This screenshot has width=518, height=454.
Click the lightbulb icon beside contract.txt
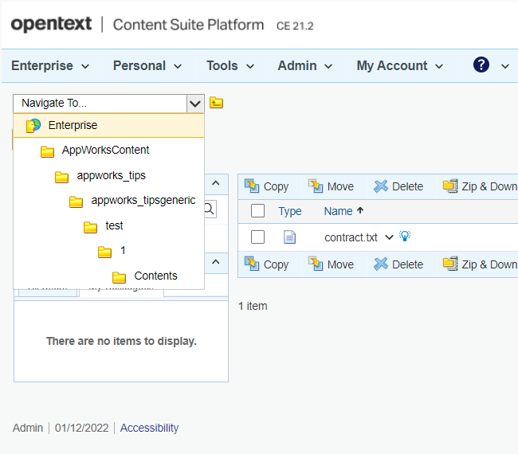click(x=405, y=237)
